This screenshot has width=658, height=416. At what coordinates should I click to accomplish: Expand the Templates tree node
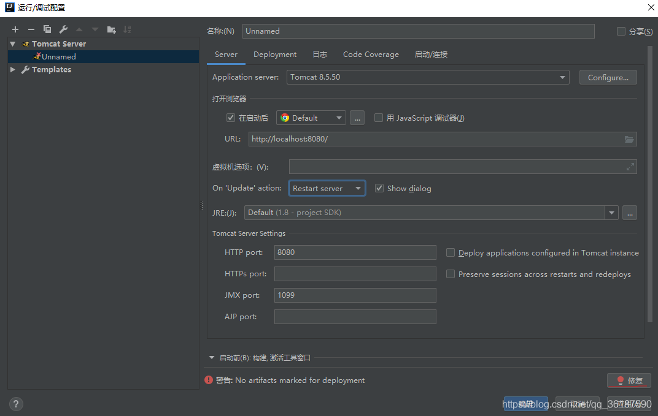click(x=13, y=70)
